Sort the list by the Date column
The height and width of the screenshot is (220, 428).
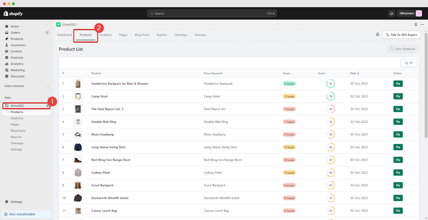pyautogui.click(x=355, y=73)
